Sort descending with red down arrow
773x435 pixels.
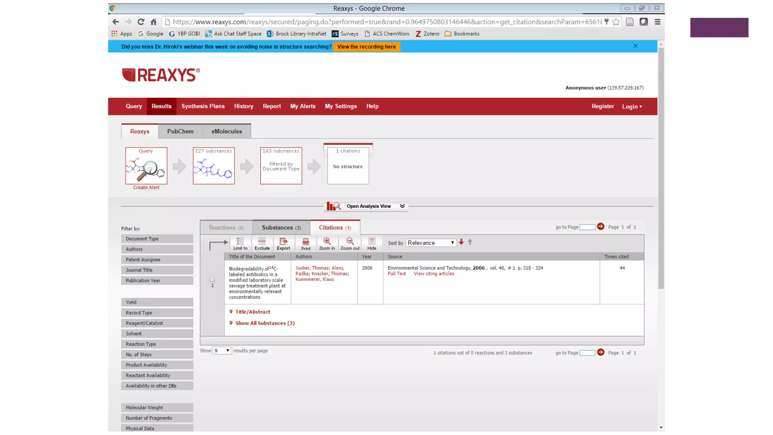461,242
